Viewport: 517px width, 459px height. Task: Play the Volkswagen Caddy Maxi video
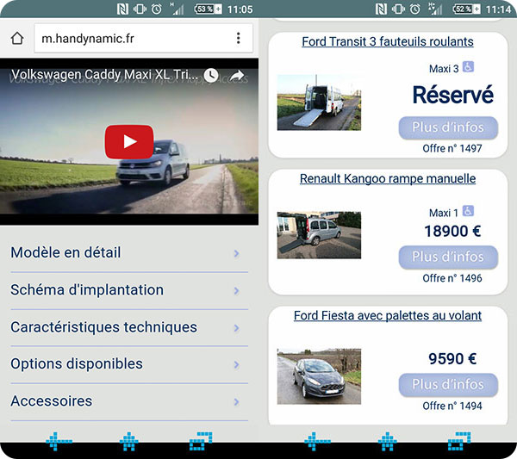click(x=129, y=142)
